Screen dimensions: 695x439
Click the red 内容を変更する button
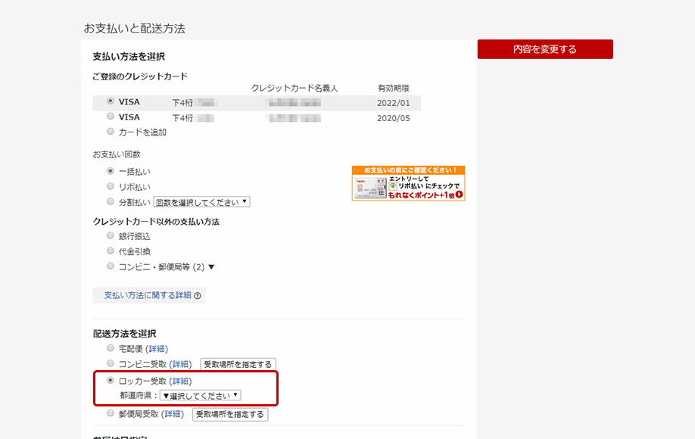click(544, 49)
